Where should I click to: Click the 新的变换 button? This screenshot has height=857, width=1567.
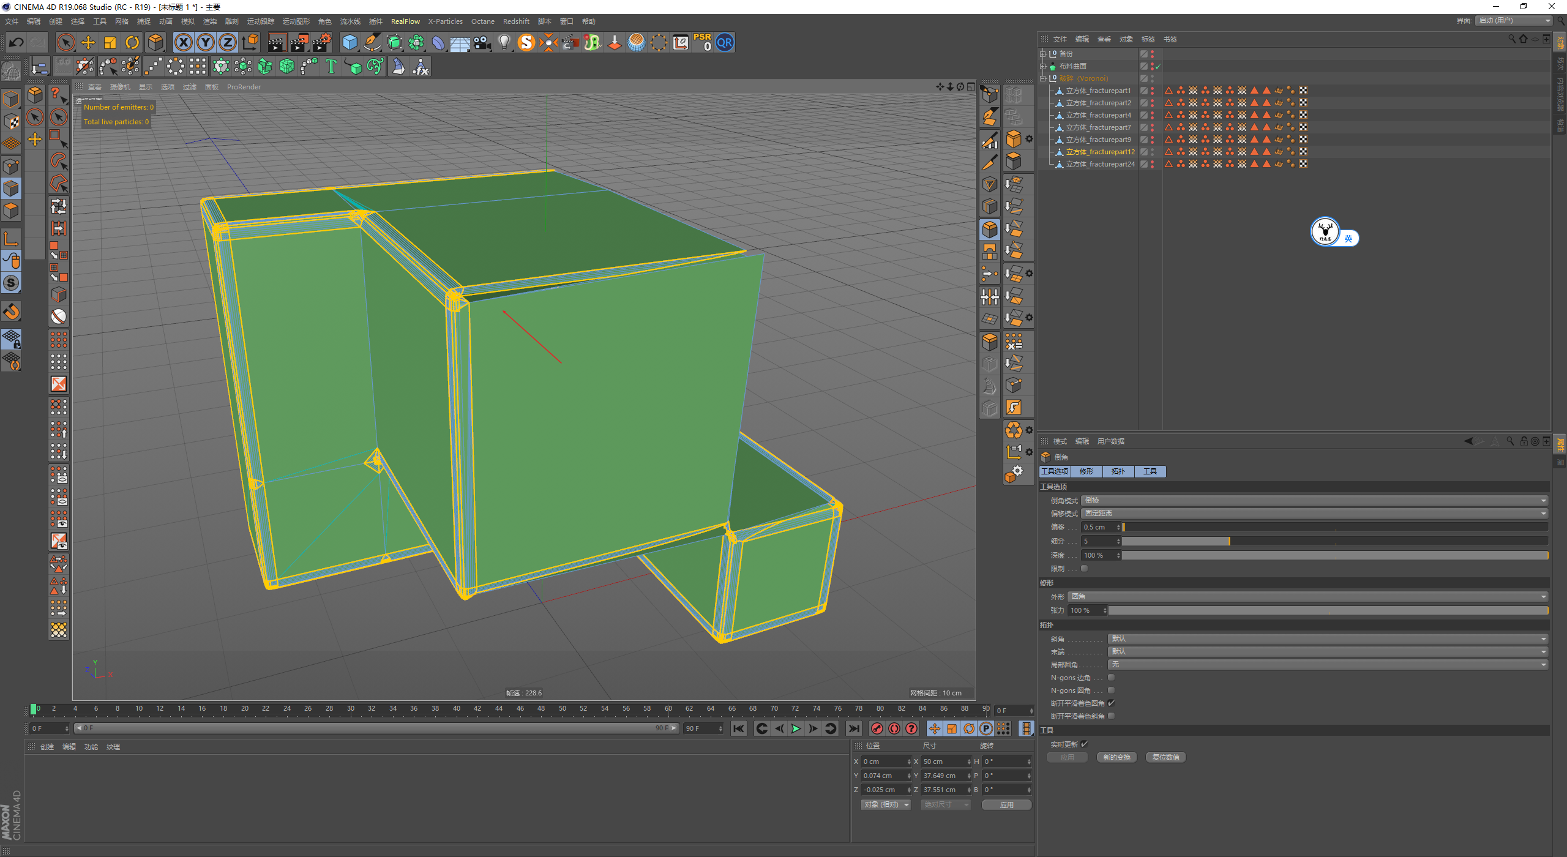tap(1116, 758)
